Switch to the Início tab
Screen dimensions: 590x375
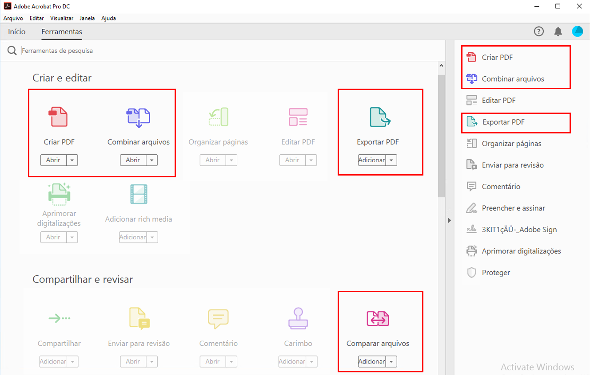[17, 31]
